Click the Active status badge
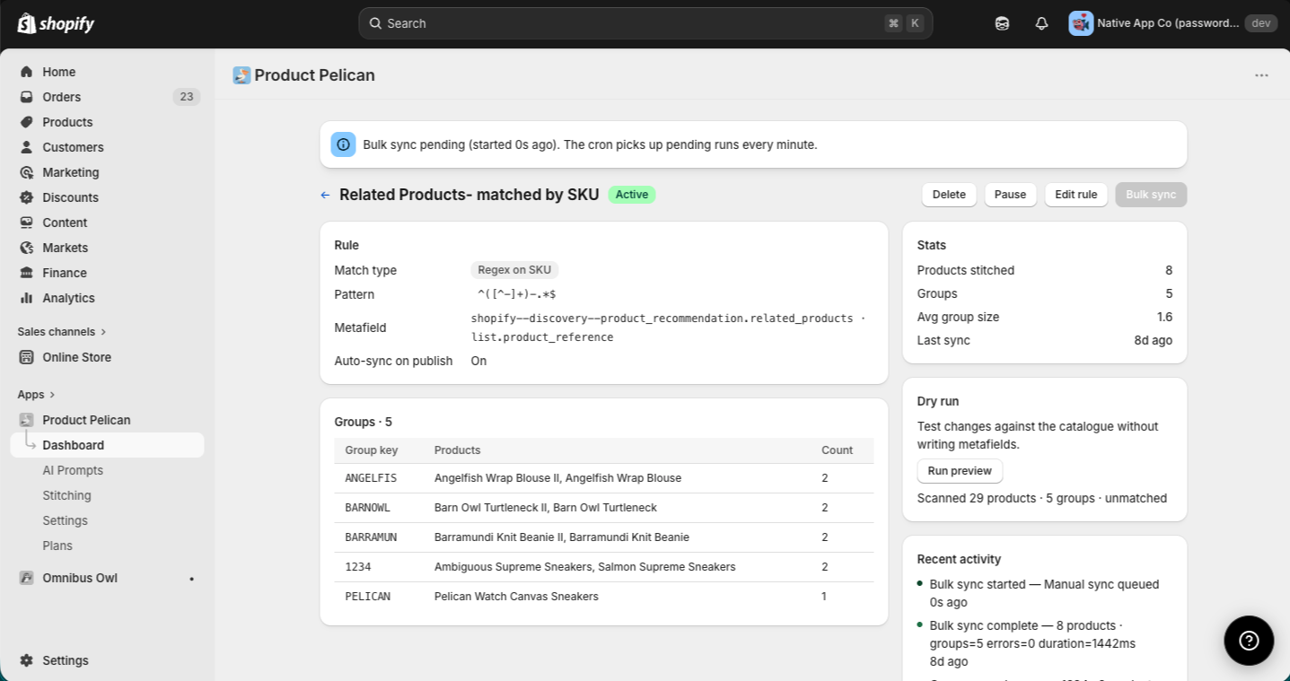Image resolution: width=1290 pixels, height=681 pixels. pos(632,195)
